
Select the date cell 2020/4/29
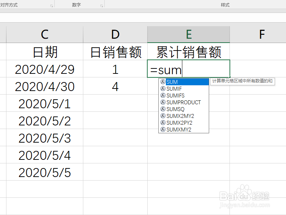pos(45,69)
